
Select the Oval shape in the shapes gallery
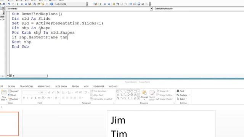click(x=132, y=91)
